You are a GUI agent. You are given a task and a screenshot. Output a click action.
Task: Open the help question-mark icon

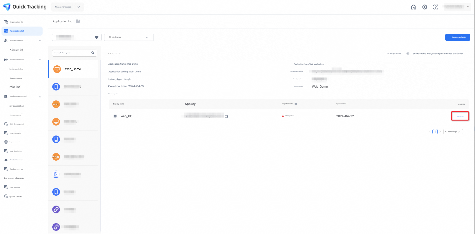point(436,7)
